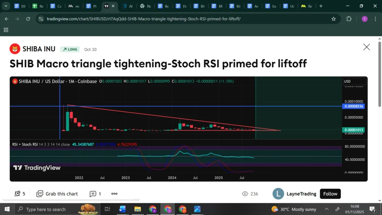Select the Grab this chart icon

[x=40, y=194]
